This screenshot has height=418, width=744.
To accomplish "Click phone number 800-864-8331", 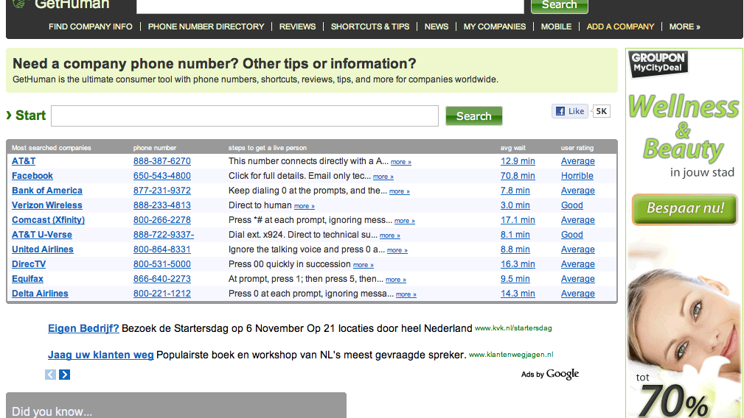I will point(161,249).
